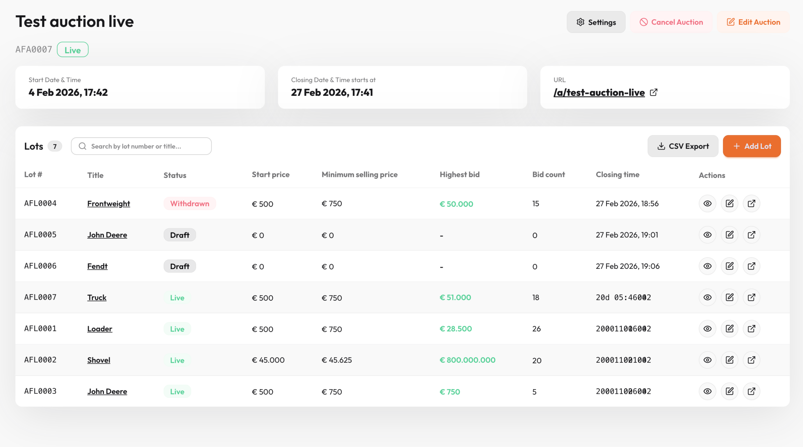Export lots with CSV Export
Viewport: 803px width, 447px height.
click(683, 146)
